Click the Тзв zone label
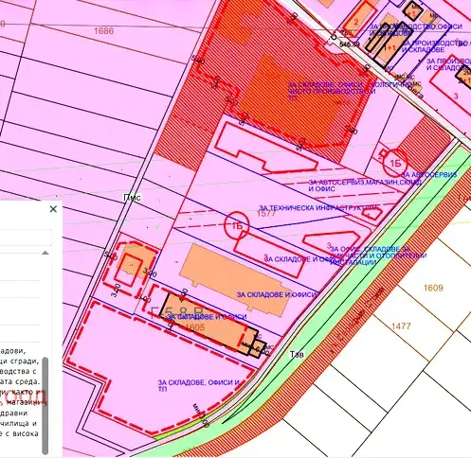471x458 pixels. point(297,354)
